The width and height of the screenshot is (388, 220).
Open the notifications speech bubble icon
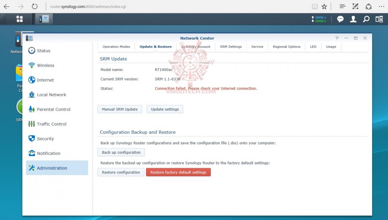coord(340,19)
